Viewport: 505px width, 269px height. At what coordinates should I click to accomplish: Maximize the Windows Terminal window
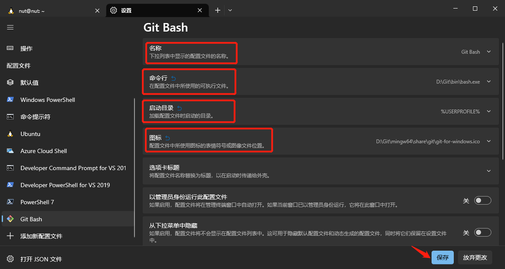point(475,9)
